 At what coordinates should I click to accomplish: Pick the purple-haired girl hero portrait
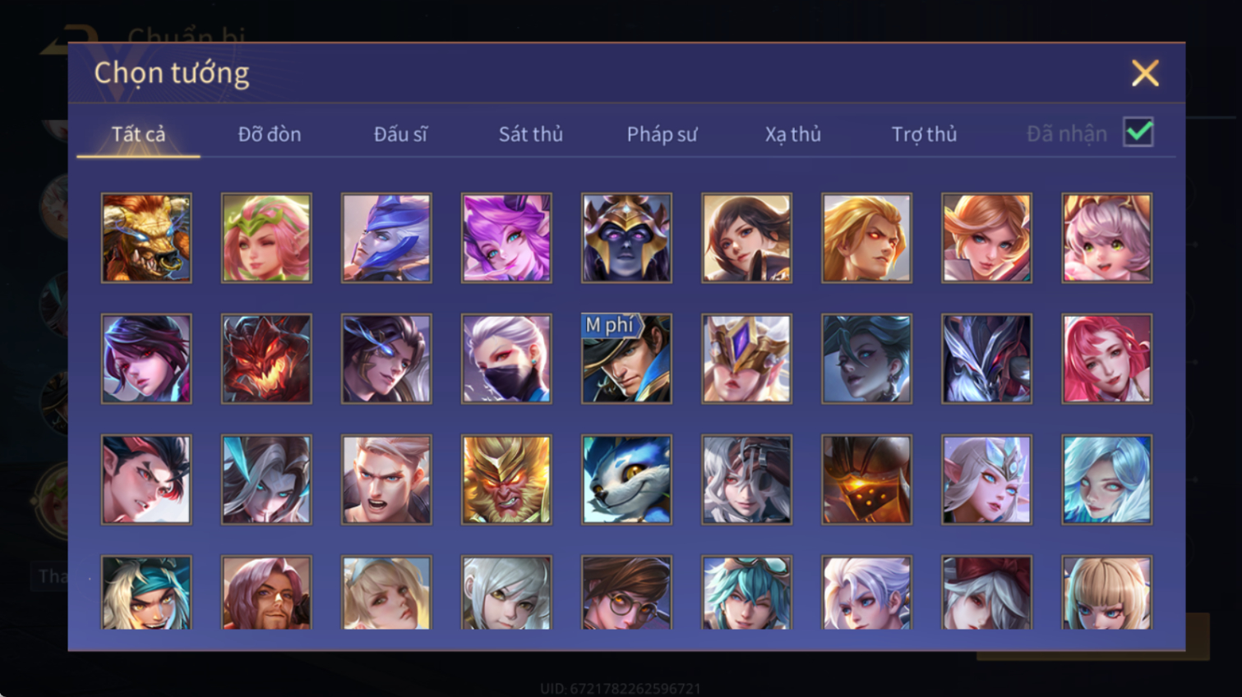pyautogui.click(x=506, y=238)
